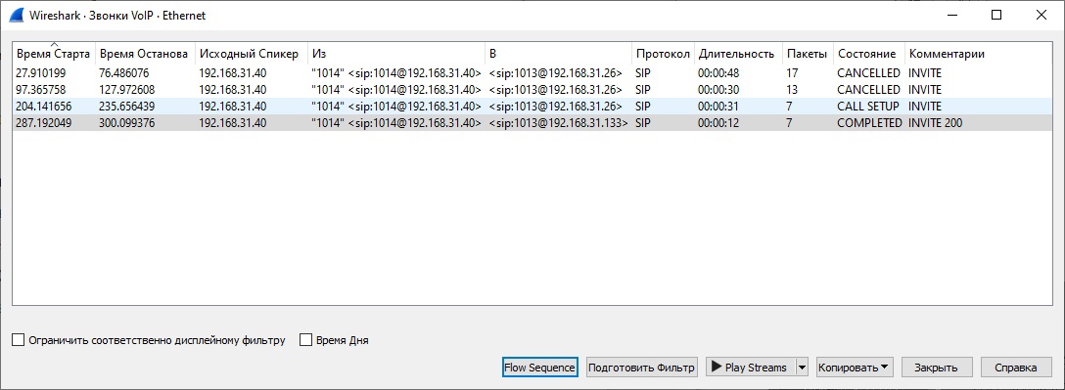Toggle the Время Дня checkbox
Image resolution: width=1065 pixels, height=390 pixels.
click(x=306, y=340)
